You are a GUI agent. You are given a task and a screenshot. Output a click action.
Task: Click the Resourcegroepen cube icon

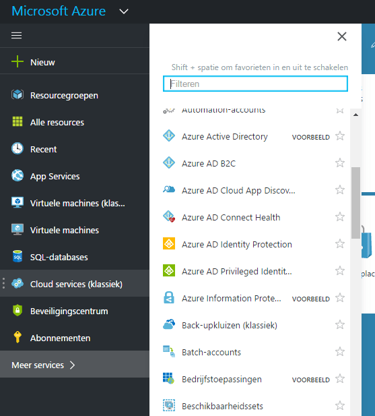pos(18,94)
